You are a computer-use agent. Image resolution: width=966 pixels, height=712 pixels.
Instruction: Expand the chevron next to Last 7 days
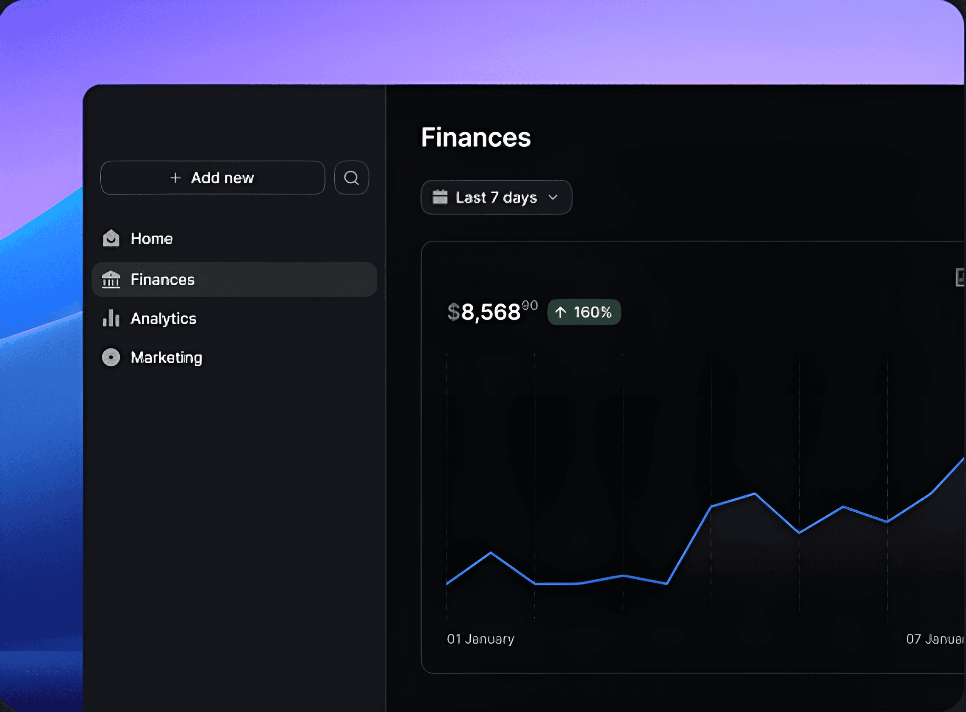(553, 197)
